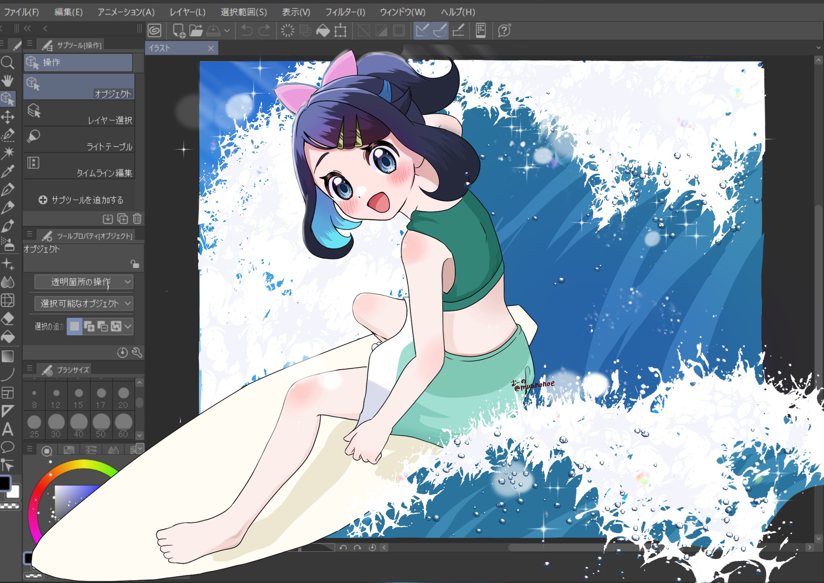Open the フィルター(I) menu
This screenshot has width=824, height=583.
click(x=345, y=12)
